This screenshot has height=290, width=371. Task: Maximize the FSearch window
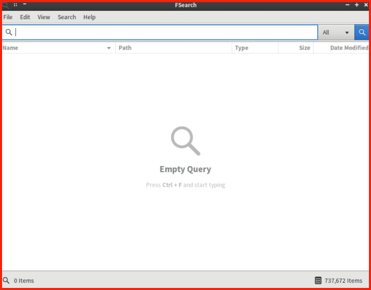[x=357, y=5]
